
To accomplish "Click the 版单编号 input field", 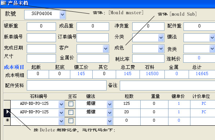I will [x=41, y=38].
